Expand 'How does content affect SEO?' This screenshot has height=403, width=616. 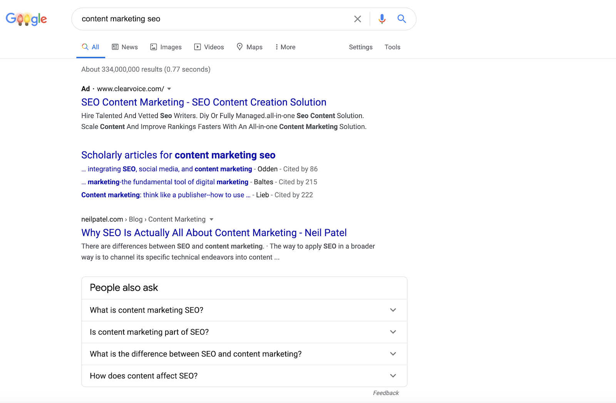[244, 376]
